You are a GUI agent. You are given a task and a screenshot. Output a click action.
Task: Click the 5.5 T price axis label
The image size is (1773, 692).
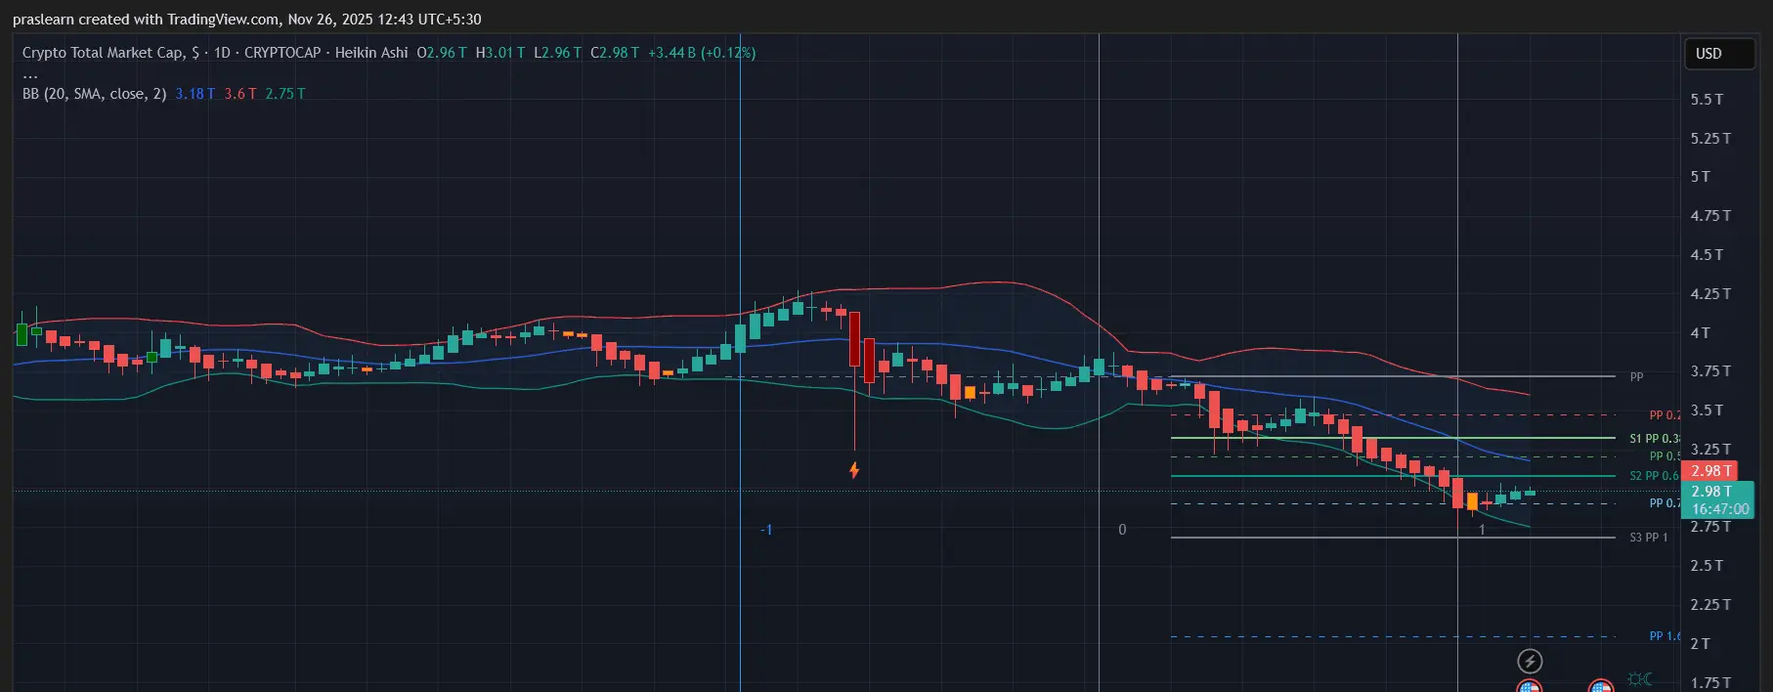pos(1707,100)
